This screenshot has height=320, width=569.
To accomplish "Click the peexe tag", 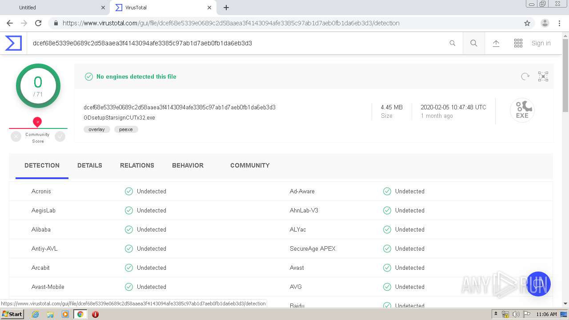I will pyautogui.click(x=126, y=129).
